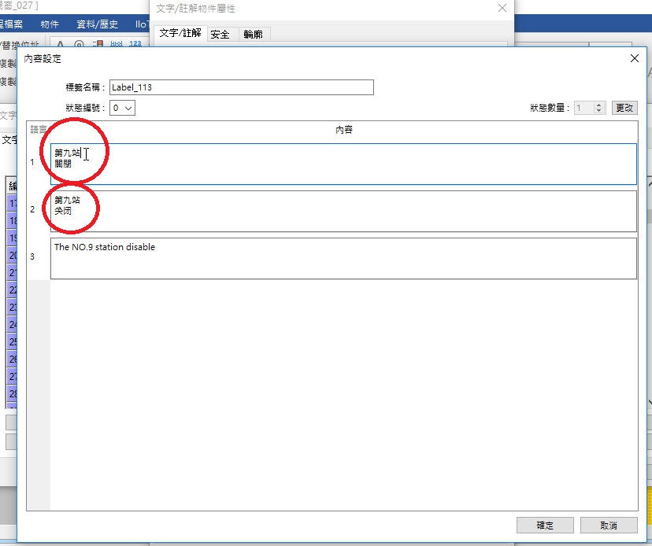Click the circle icon next to the "A" tool

[x=79, y=44]
